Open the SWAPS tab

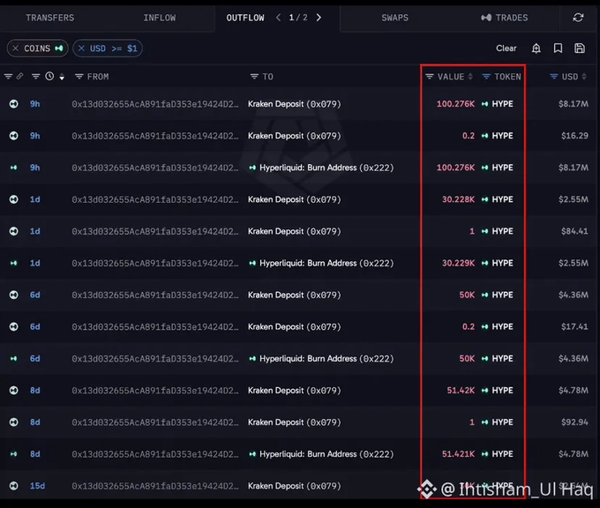[x=394, y=18]
